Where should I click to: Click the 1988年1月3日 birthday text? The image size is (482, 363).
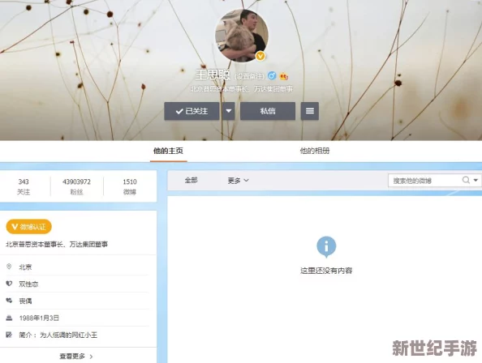39,318
